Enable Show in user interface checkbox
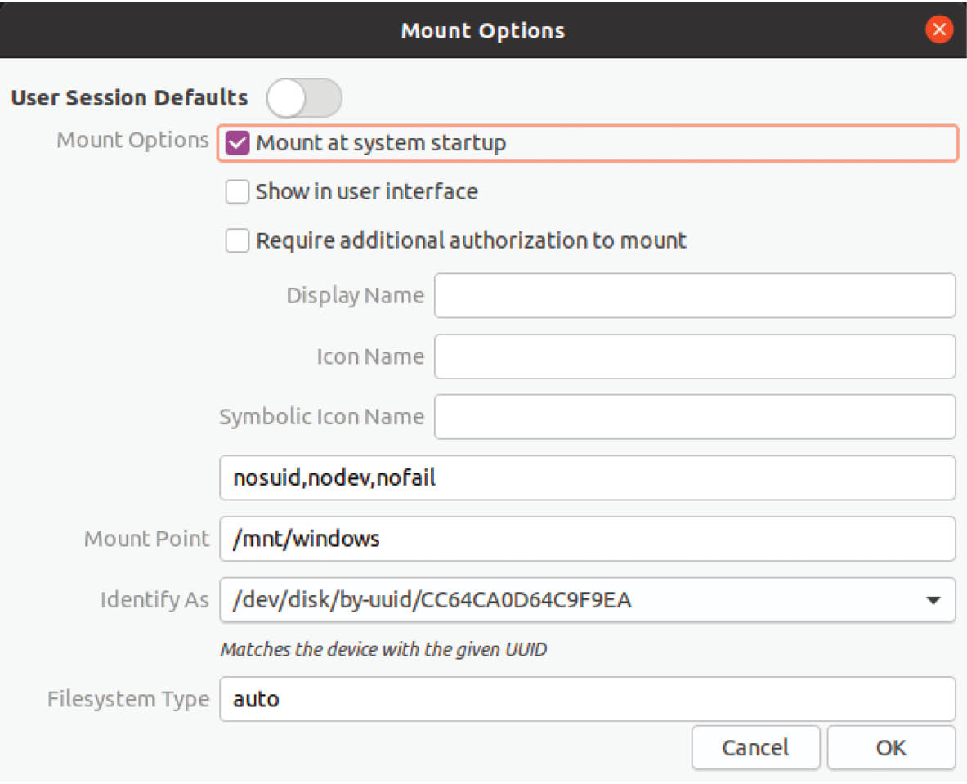Image resolution: width=967 pixels, height=784 pixels. 238,193
